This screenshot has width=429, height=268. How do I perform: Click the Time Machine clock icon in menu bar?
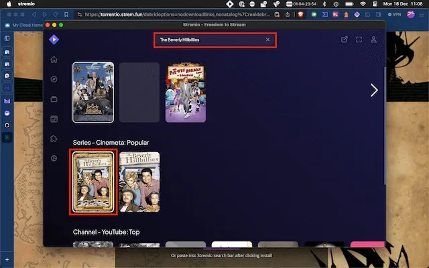coord(336,4)
